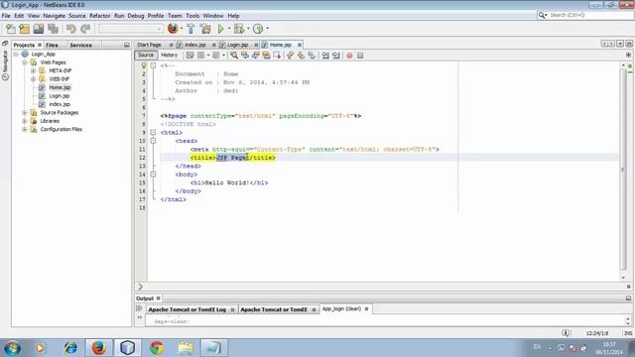The image size is (635, 357).
Task: Open the Navigate menu
Action: [54, 16]
